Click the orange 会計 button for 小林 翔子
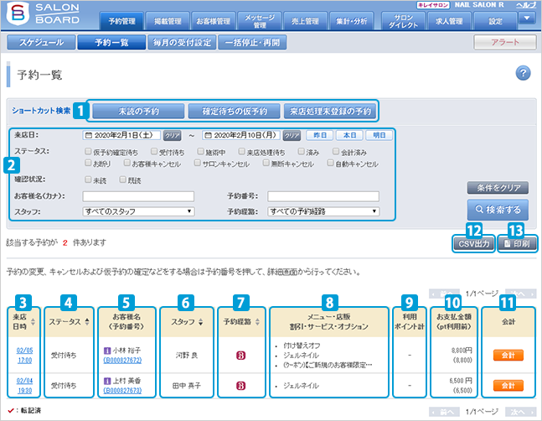 pos(507,356)
